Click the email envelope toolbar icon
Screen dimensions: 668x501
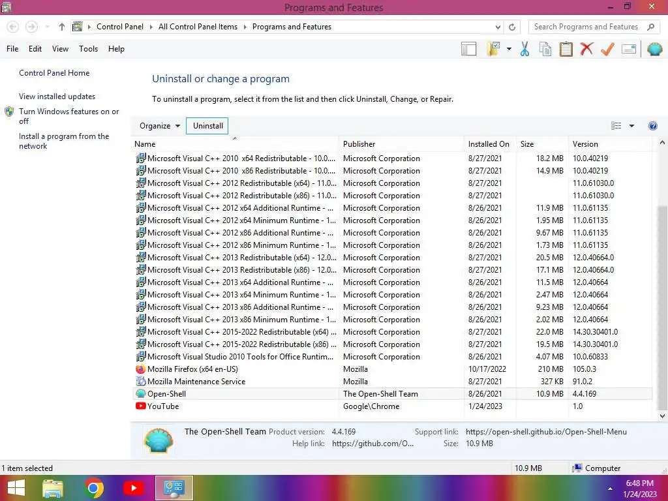[629, 49]
